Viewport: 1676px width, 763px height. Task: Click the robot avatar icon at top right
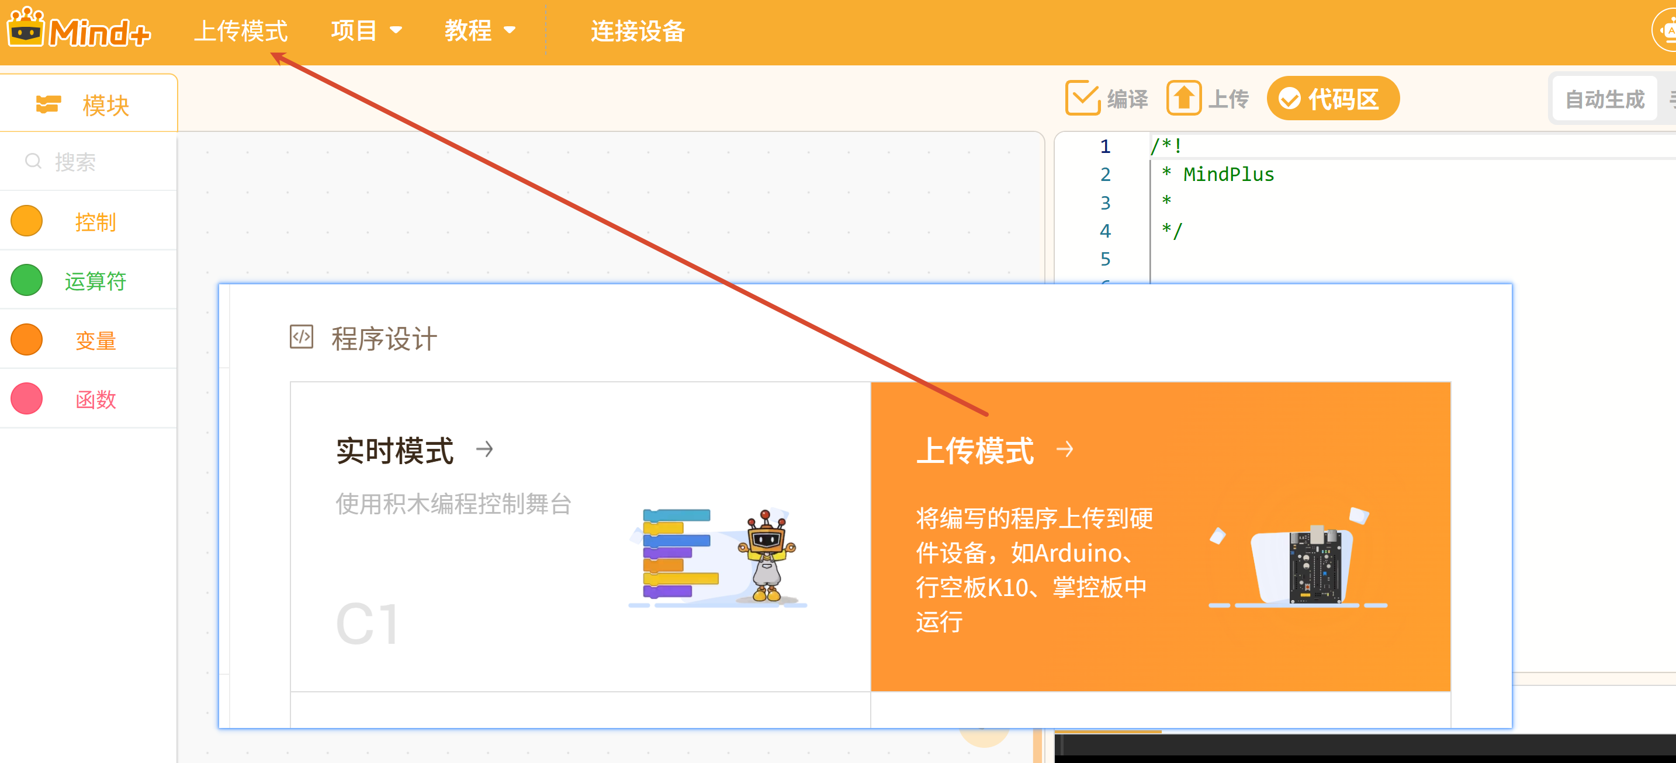tap(1664, 30)
